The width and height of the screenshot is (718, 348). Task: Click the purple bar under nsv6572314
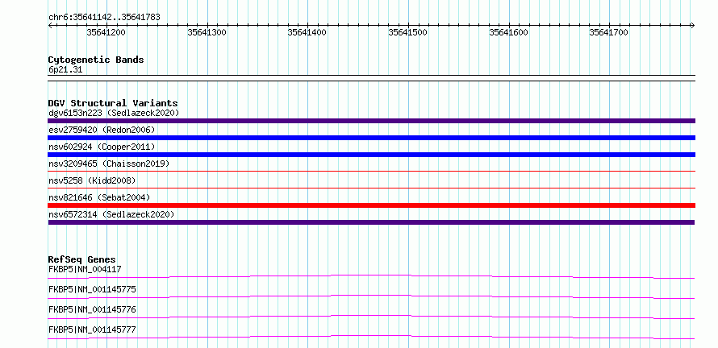point(371,222)
